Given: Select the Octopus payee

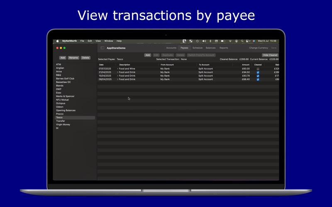Looking at the screenshot, I should [61, 103].
